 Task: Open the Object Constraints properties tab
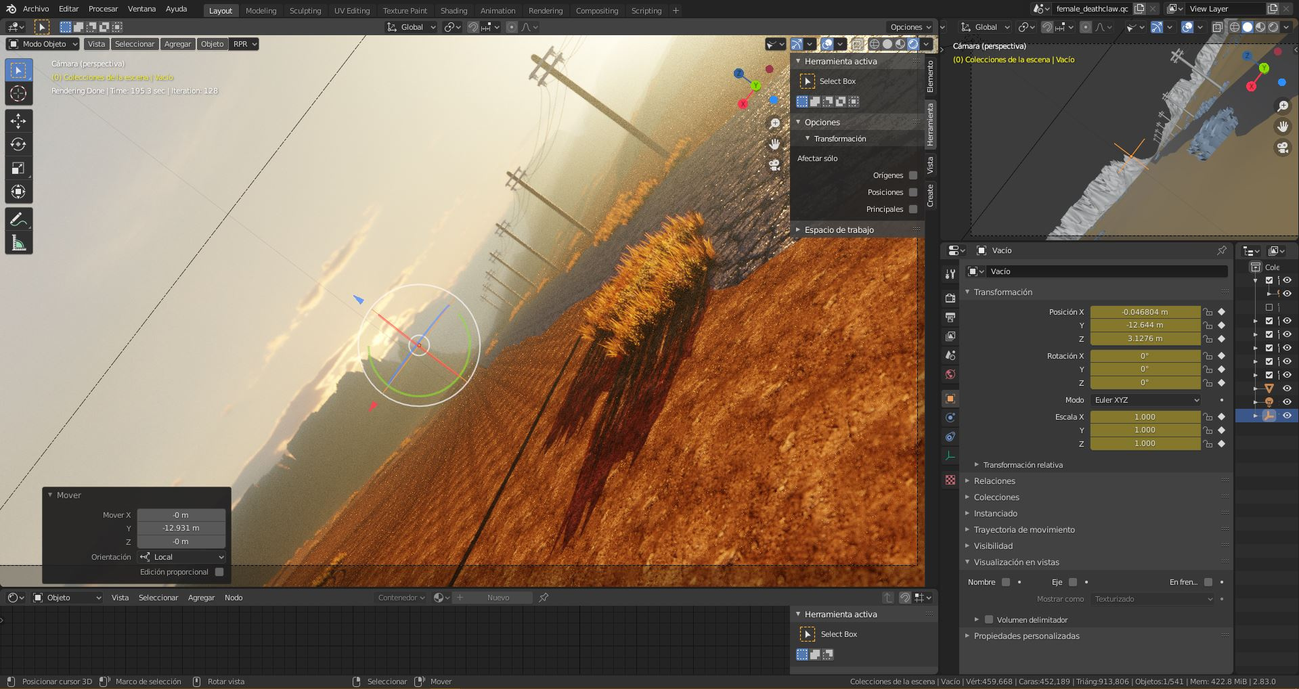[950, 437]
